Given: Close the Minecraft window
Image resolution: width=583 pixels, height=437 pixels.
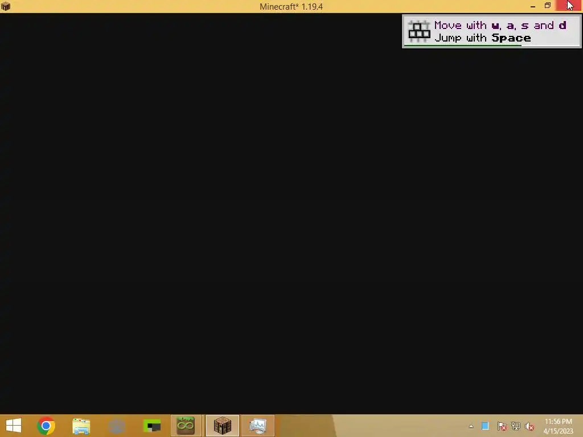Looking at the screenshot, I should coord(569,6).
